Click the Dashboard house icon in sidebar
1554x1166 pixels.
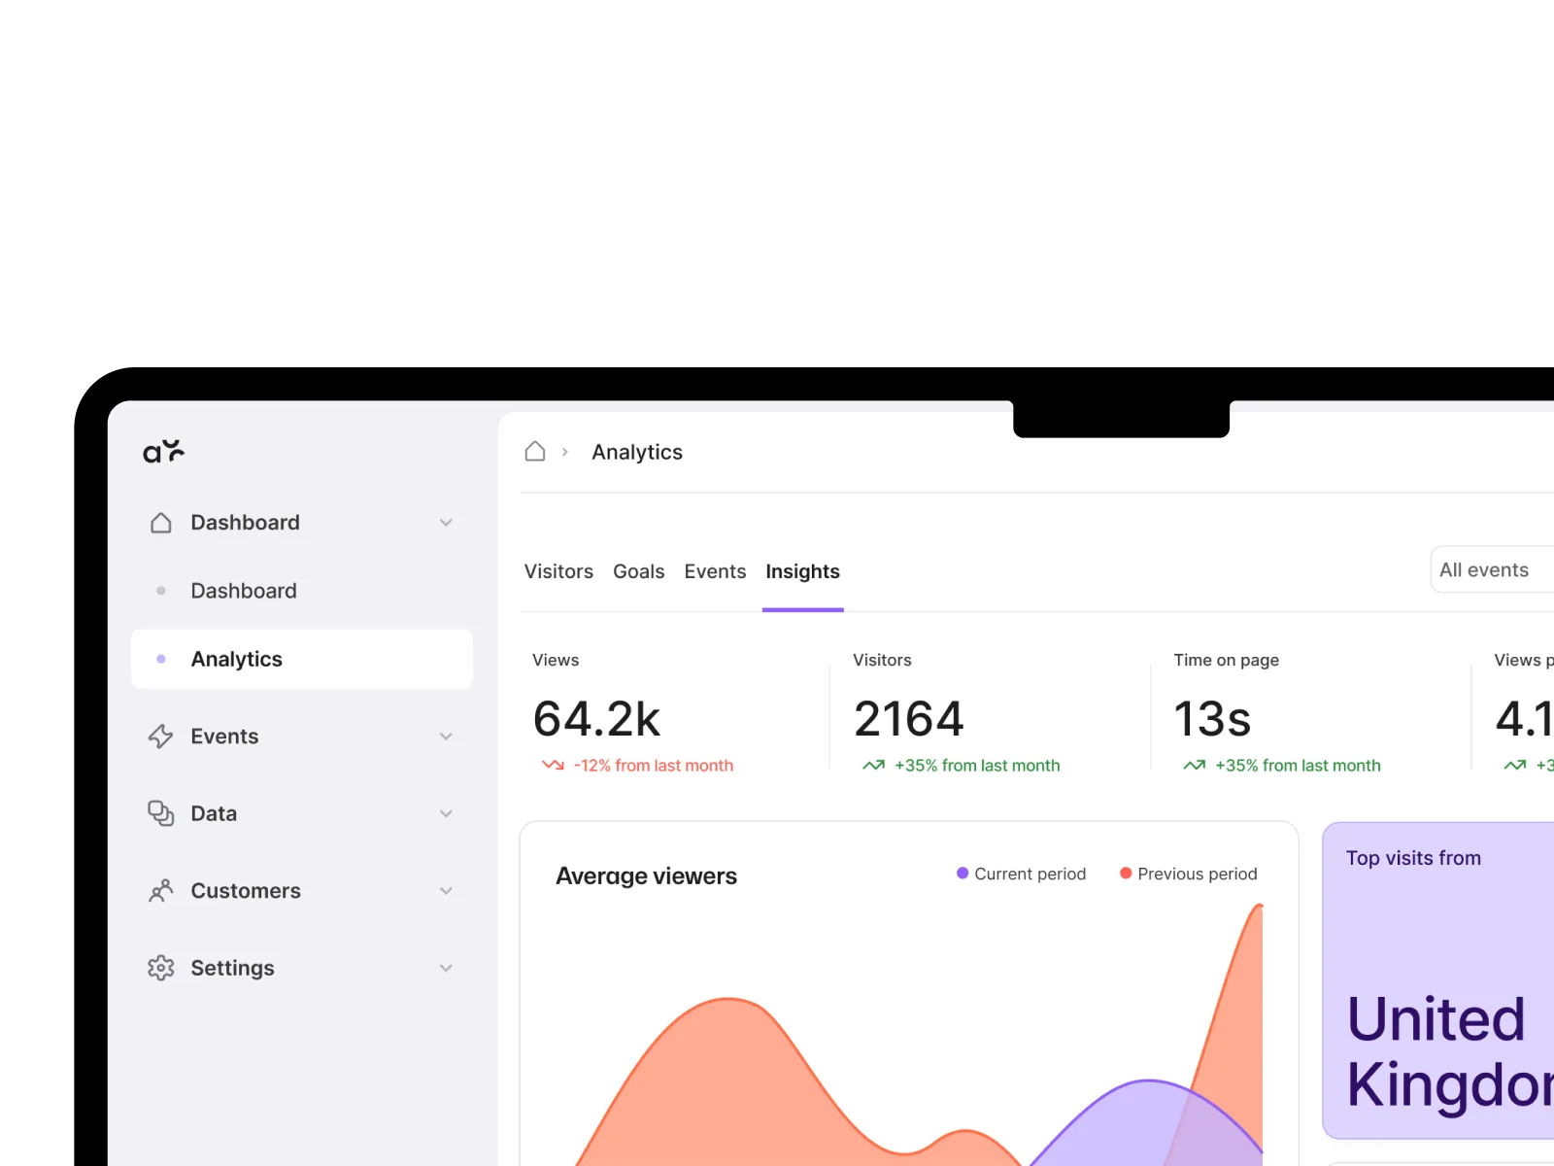(x=161, y=523)
